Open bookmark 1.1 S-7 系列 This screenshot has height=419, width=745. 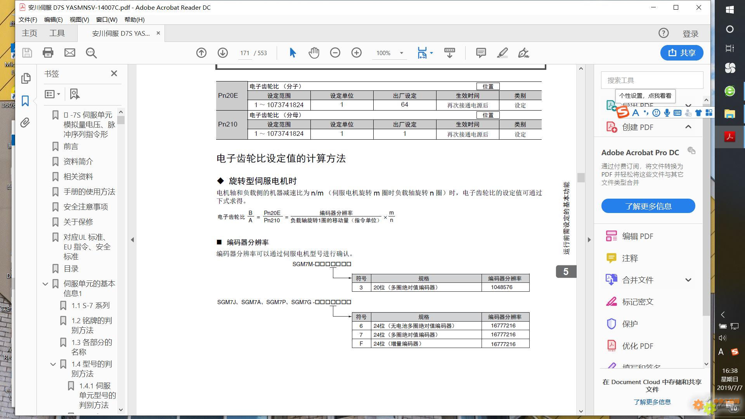point(90,305)
